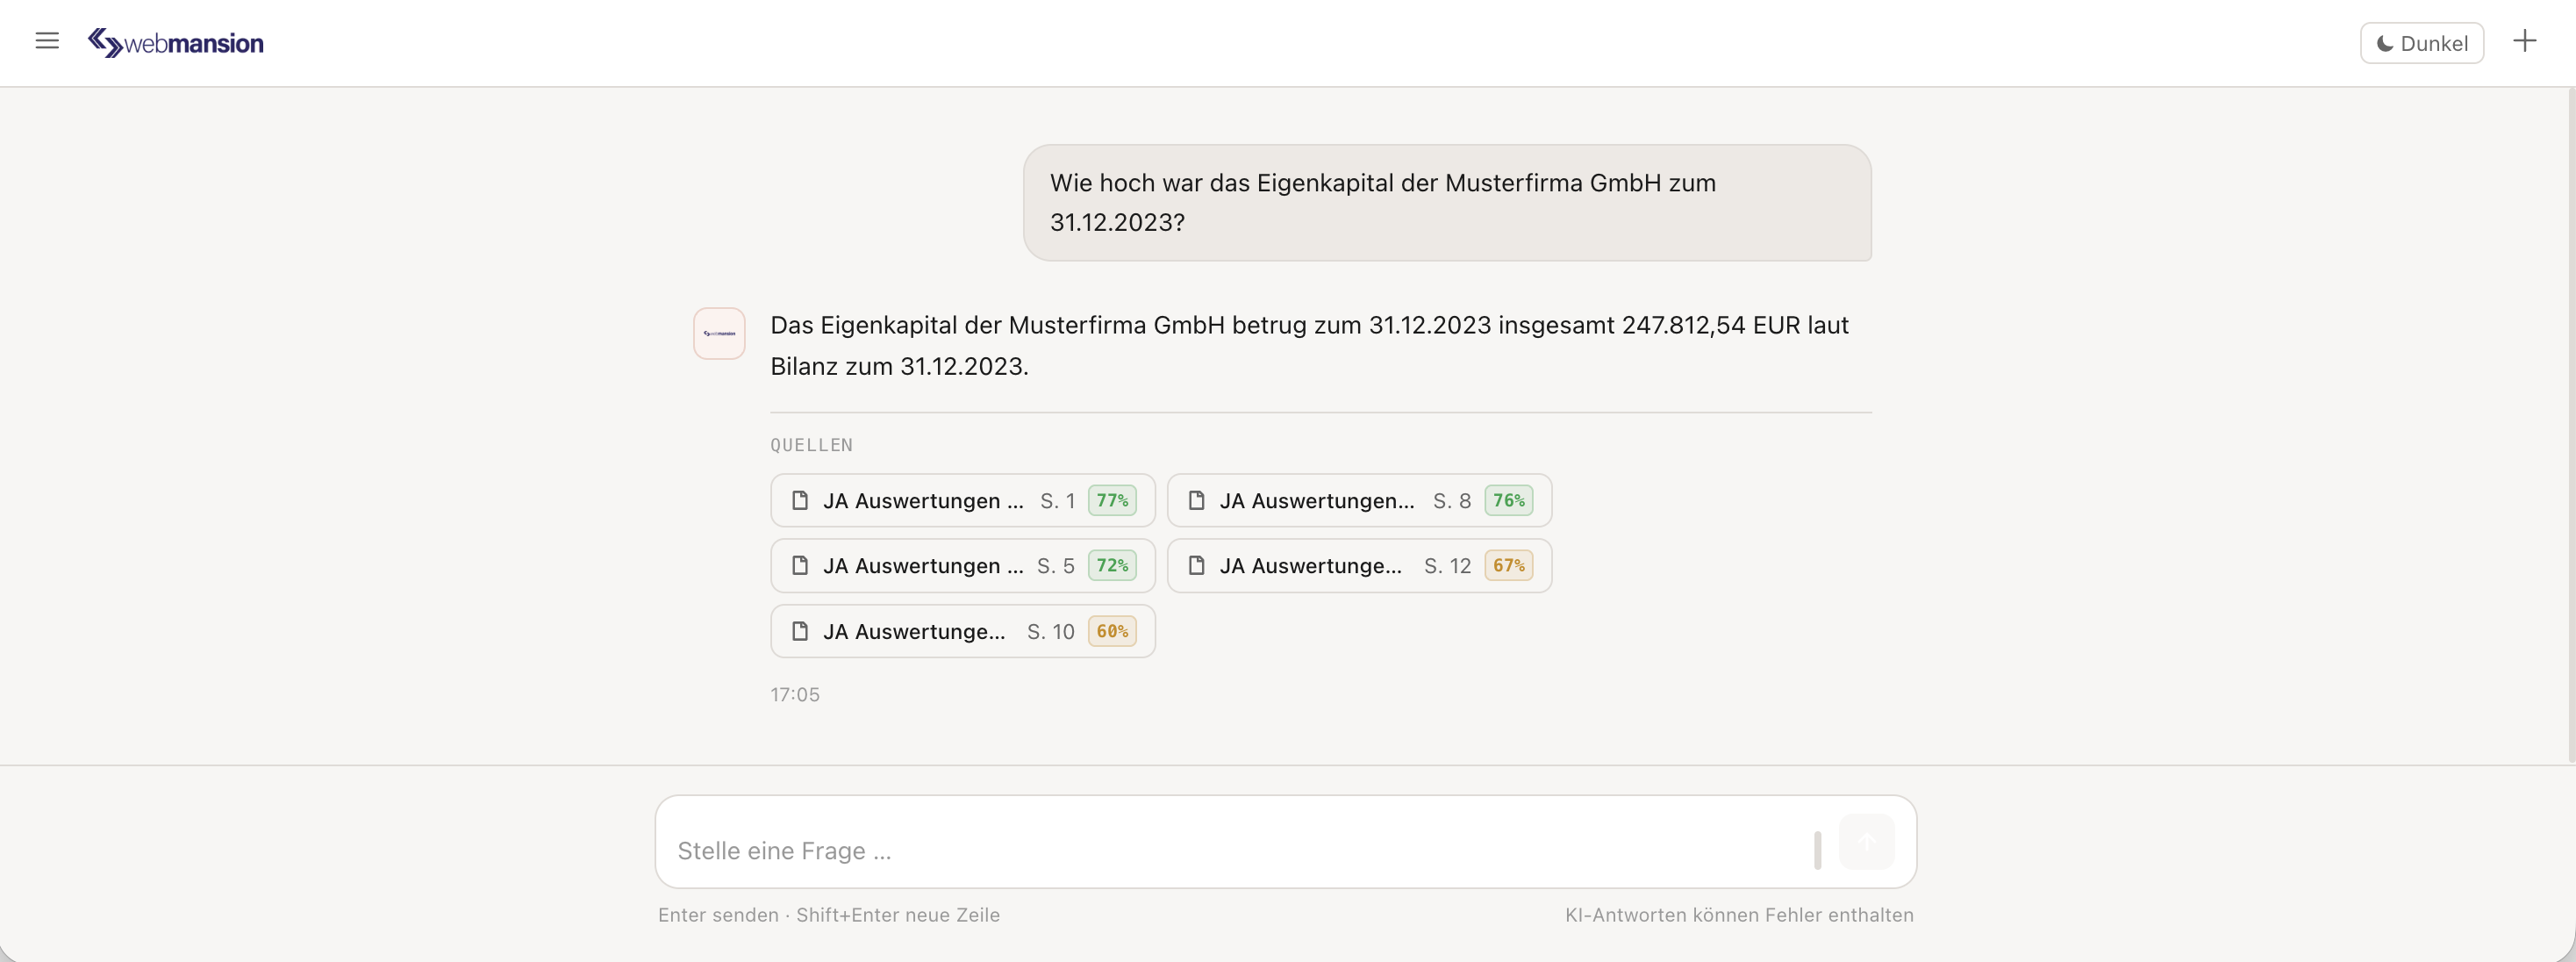Click the webmansion logo
2576x962 pixels.
click(x=176, y=43)
